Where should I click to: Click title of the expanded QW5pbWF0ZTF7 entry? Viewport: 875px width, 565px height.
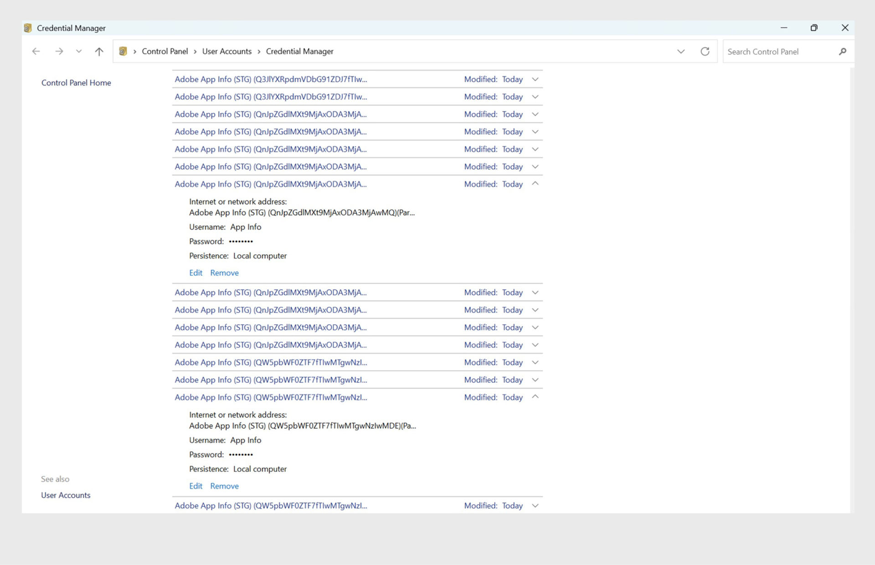[271, 397]
